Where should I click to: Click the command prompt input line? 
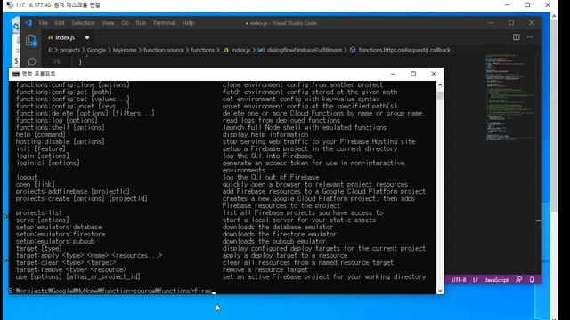click(x=112, y=291)
